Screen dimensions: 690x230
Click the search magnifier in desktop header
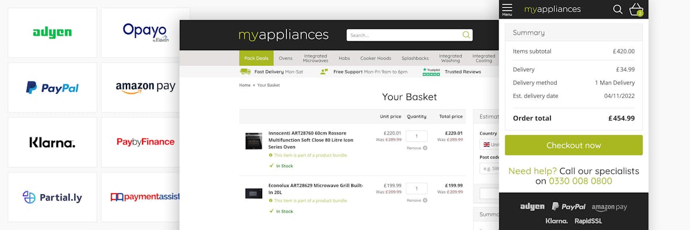(x=466, y=35)
